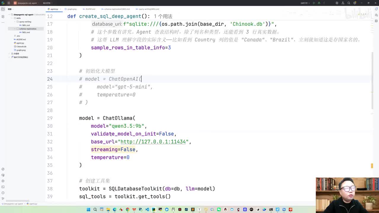This screenshot has width=379, height=213.
Task: Open Search Everywhere magnifier icon
Action: (349, 3)
